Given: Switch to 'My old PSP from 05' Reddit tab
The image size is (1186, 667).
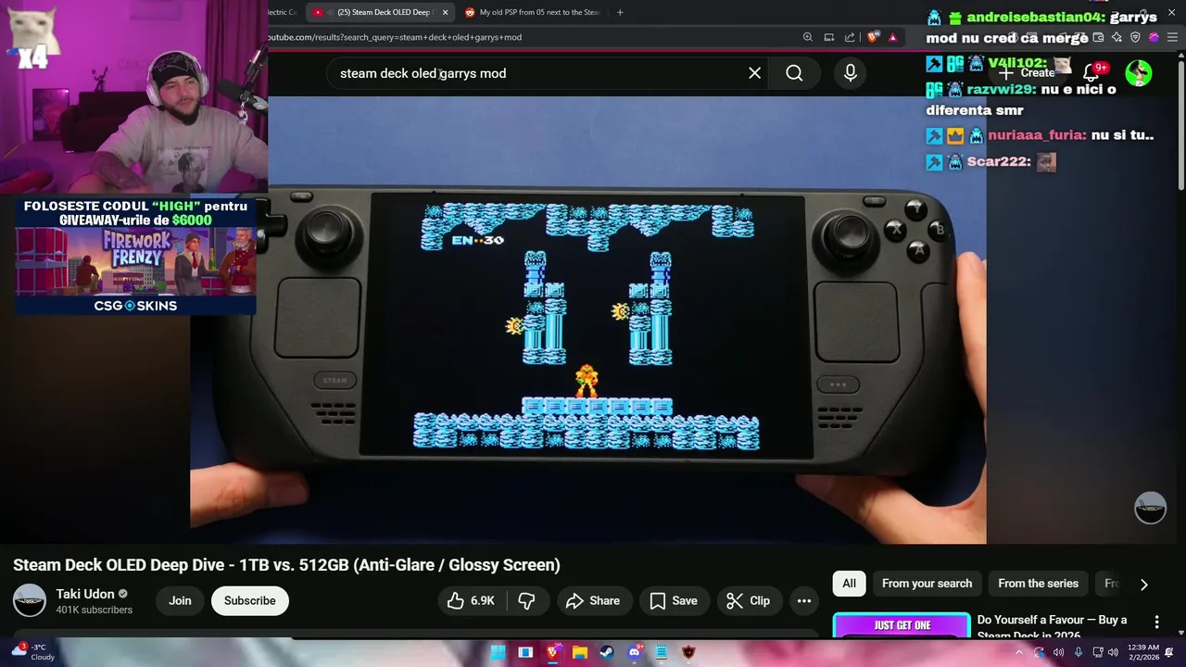Looking at the screenshot, I should pos(533,12).
